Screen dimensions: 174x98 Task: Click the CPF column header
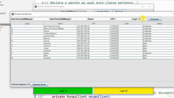(93, 24)
